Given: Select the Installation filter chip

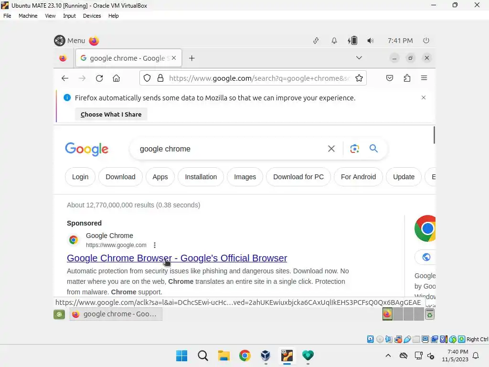Looking at the screenshot, I should [x=201, y=177].
